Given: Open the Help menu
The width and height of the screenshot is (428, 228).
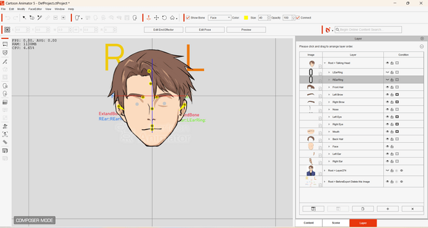Looking at the screenshot, I should [x=71, y=9].
